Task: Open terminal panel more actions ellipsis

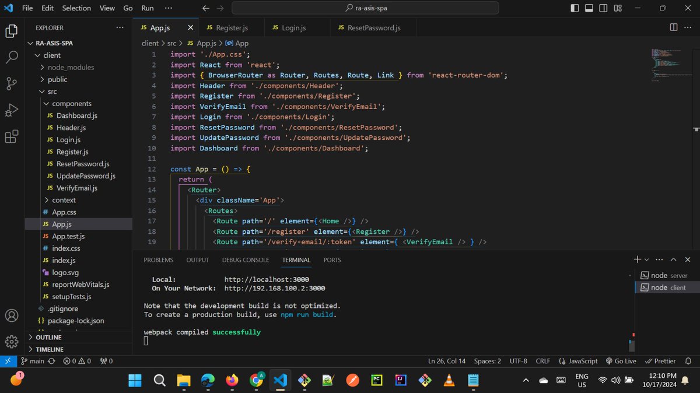Action: coord(659,259)
